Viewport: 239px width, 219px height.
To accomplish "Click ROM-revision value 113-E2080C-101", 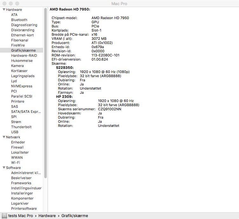I will [105, 55].
